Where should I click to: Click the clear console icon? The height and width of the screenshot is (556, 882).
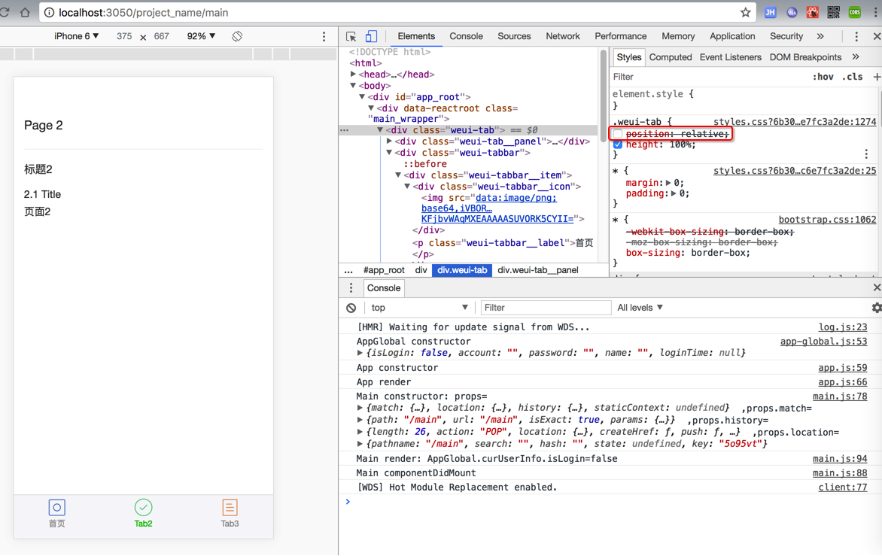(x=351, y=308)
